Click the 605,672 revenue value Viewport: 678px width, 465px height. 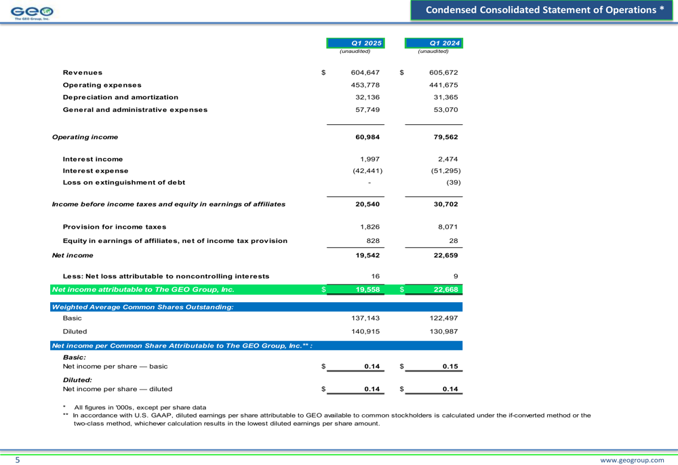[443, 73]
